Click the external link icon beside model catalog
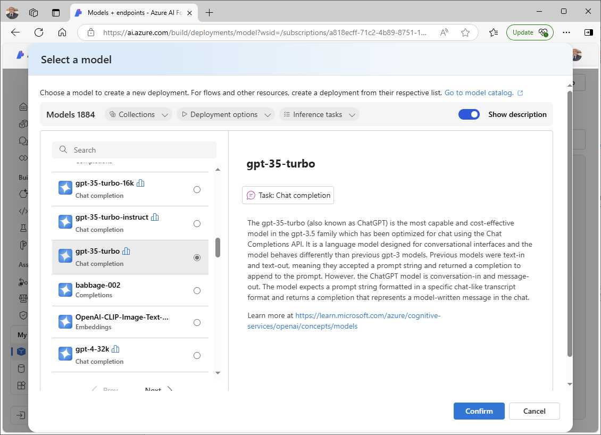 [x=520, y=93]
